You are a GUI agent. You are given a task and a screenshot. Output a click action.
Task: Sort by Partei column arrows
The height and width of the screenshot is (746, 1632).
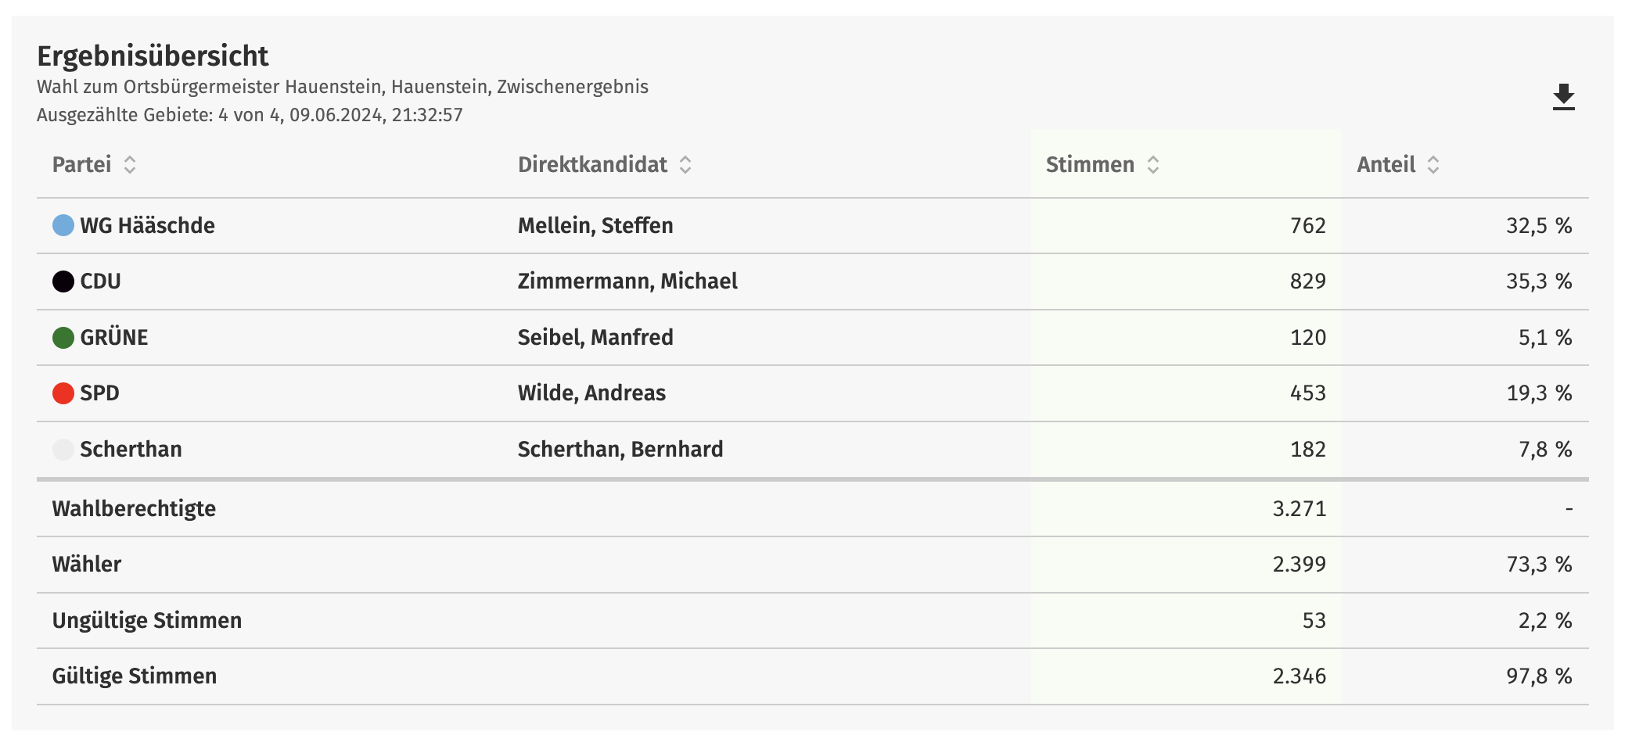point(130,165)
